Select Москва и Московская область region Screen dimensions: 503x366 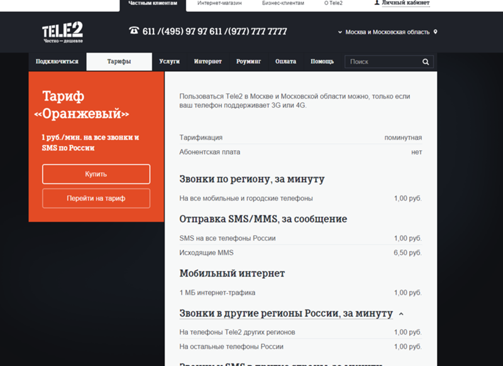387,32
